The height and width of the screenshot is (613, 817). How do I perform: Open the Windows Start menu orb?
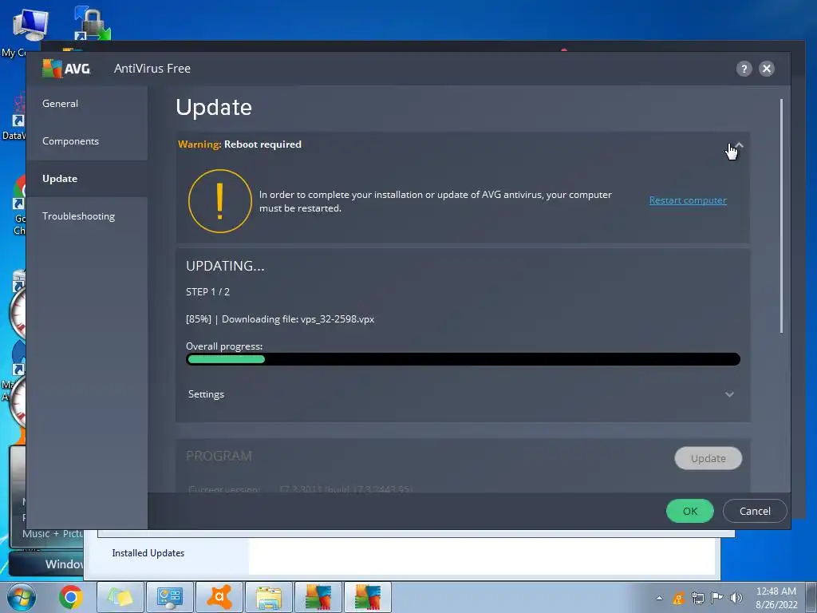22,597
